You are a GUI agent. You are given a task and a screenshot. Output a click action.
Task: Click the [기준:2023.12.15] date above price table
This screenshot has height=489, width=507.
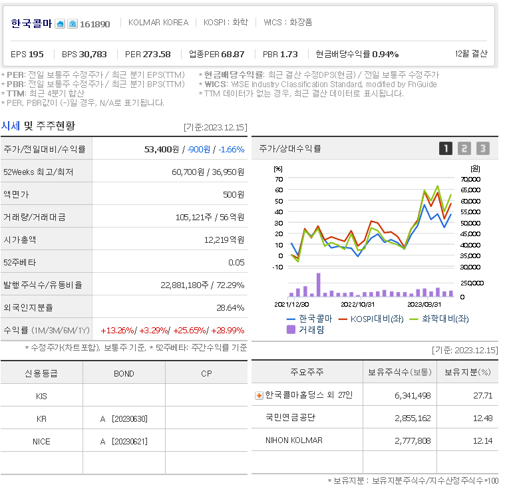216,127
